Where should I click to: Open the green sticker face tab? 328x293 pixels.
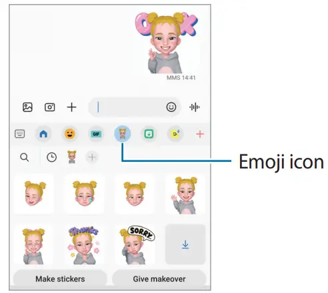point(149,134)
